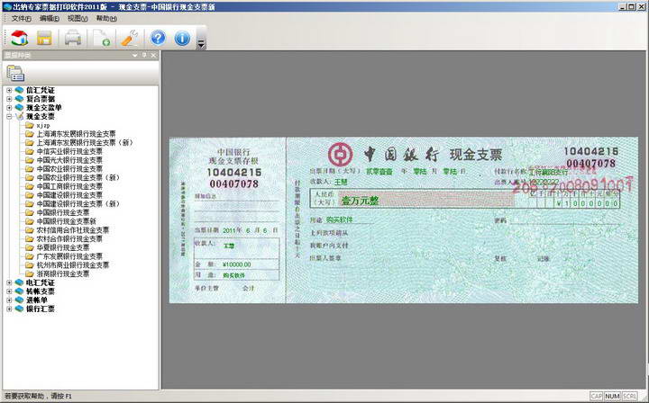Click the payee 王慧 field on cheque
Viewport: 649px width, 403px height.
click(341, 182)
